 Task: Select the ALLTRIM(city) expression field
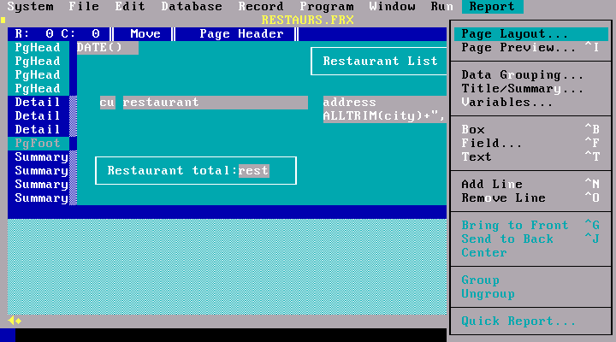(x=383, y=116)
